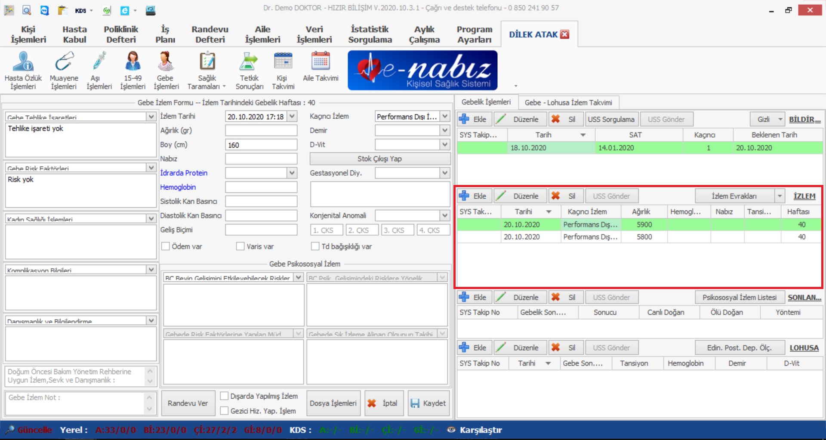Open Kişi Takvimi calendar icon
826x440 pixels.
[283, 62]
